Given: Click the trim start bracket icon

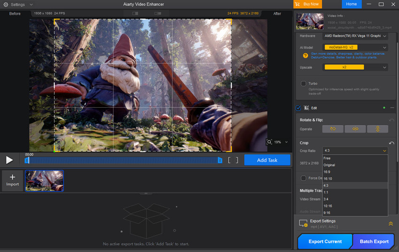Looking at the screenshot, I should 229,160.
